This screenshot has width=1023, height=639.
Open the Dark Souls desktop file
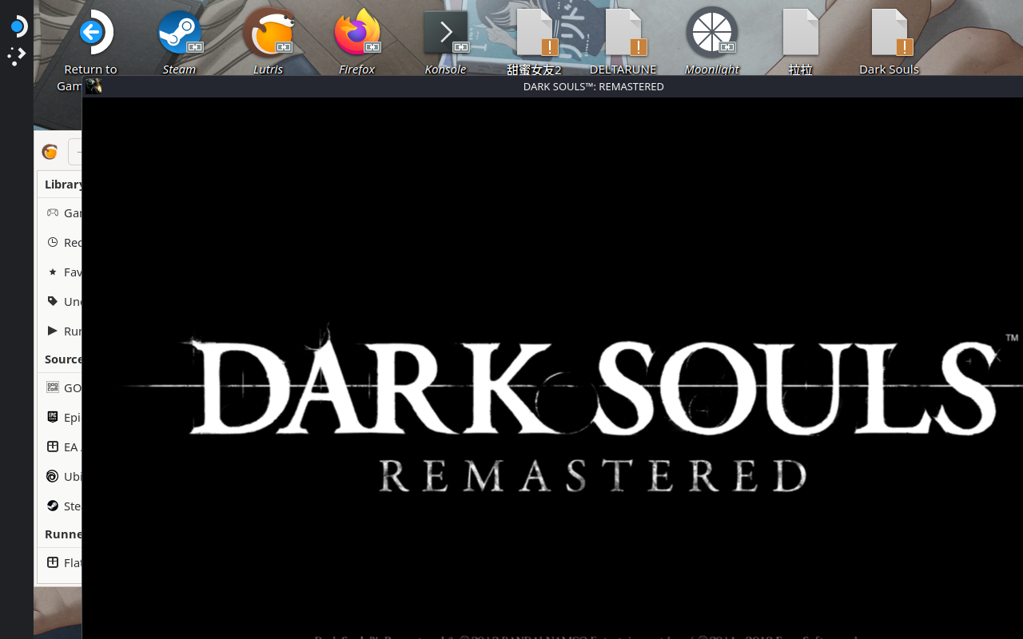(889, 34)
